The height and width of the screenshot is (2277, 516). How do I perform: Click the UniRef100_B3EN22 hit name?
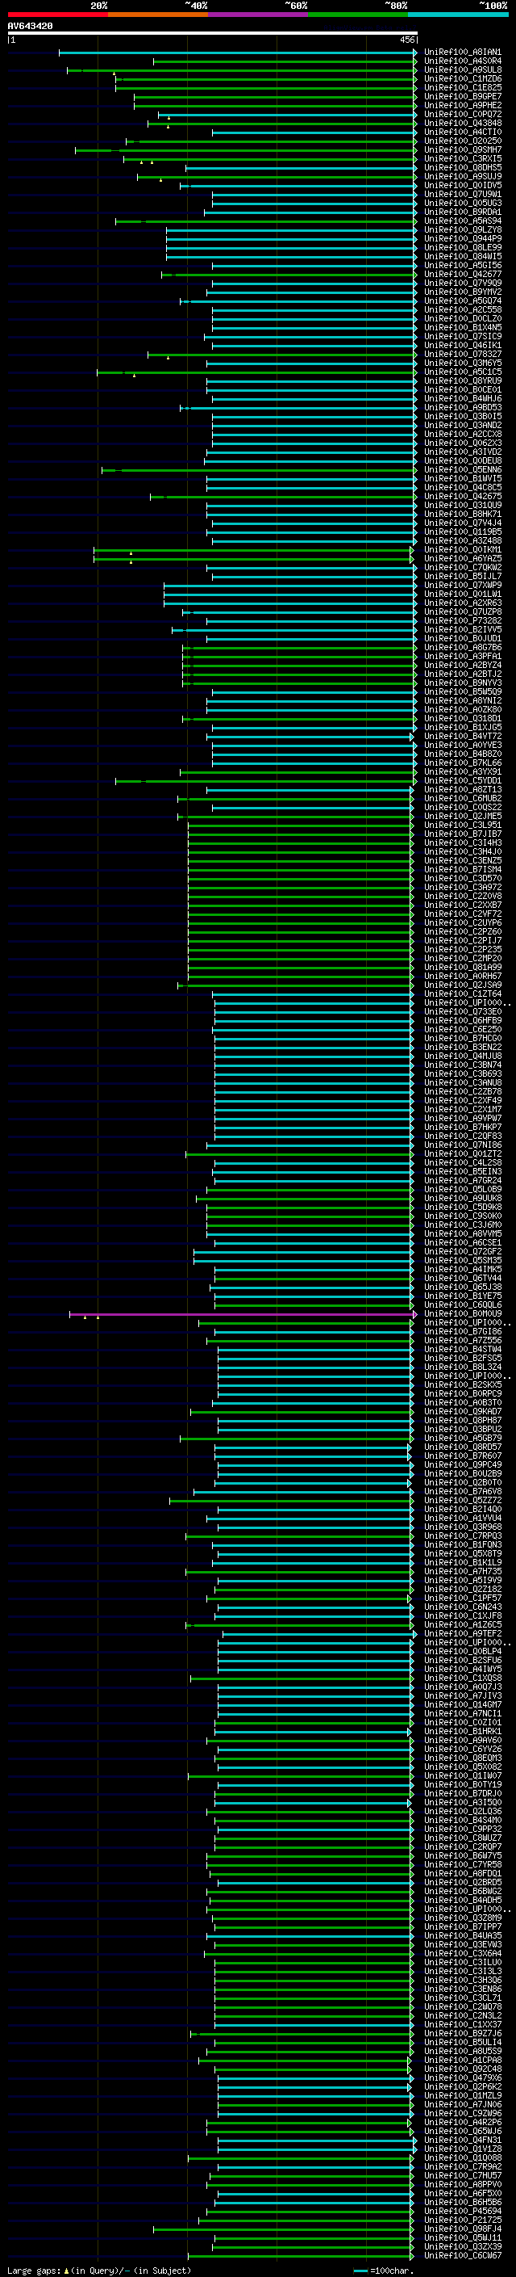pos(463,1047)
